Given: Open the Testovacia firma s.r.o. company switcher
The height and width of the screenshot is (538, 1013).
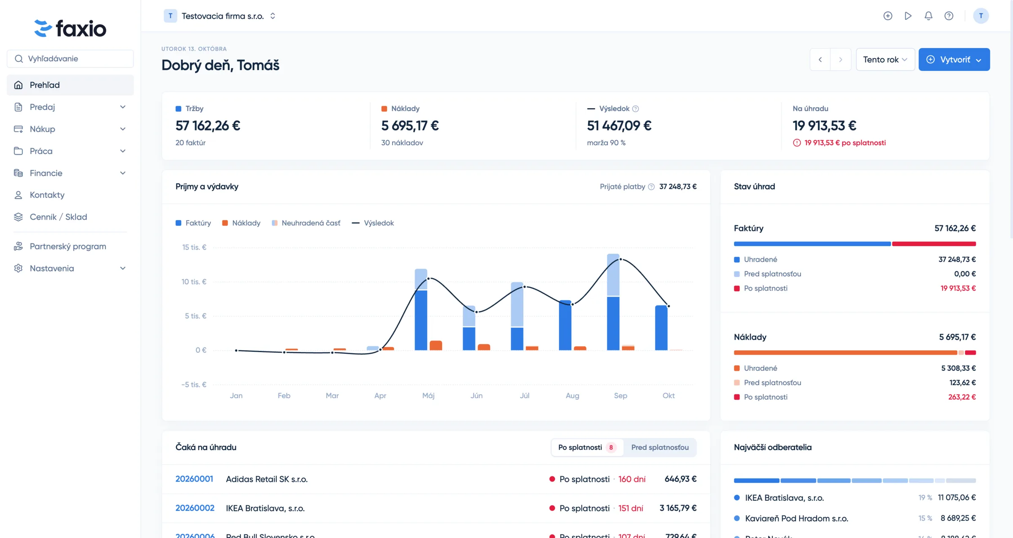Looking at the screenshot, I should coord(220,16).
